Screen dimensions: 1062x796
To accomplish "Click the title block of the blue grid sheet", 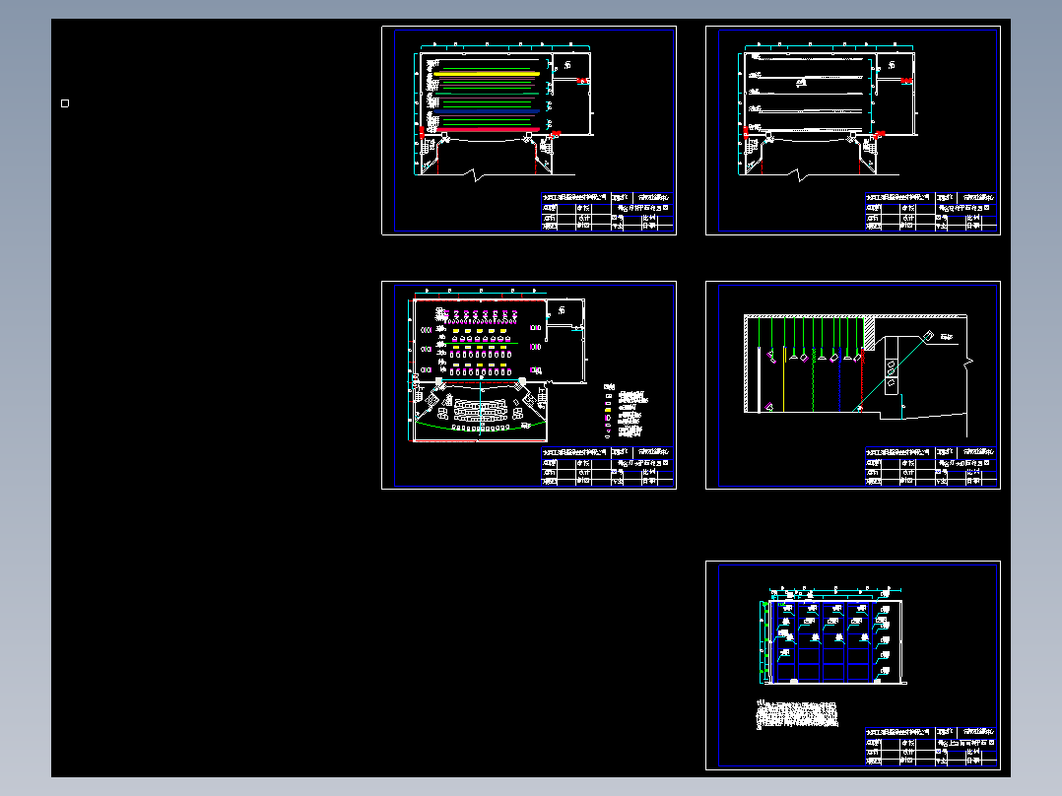I will (x=931, y=747).
